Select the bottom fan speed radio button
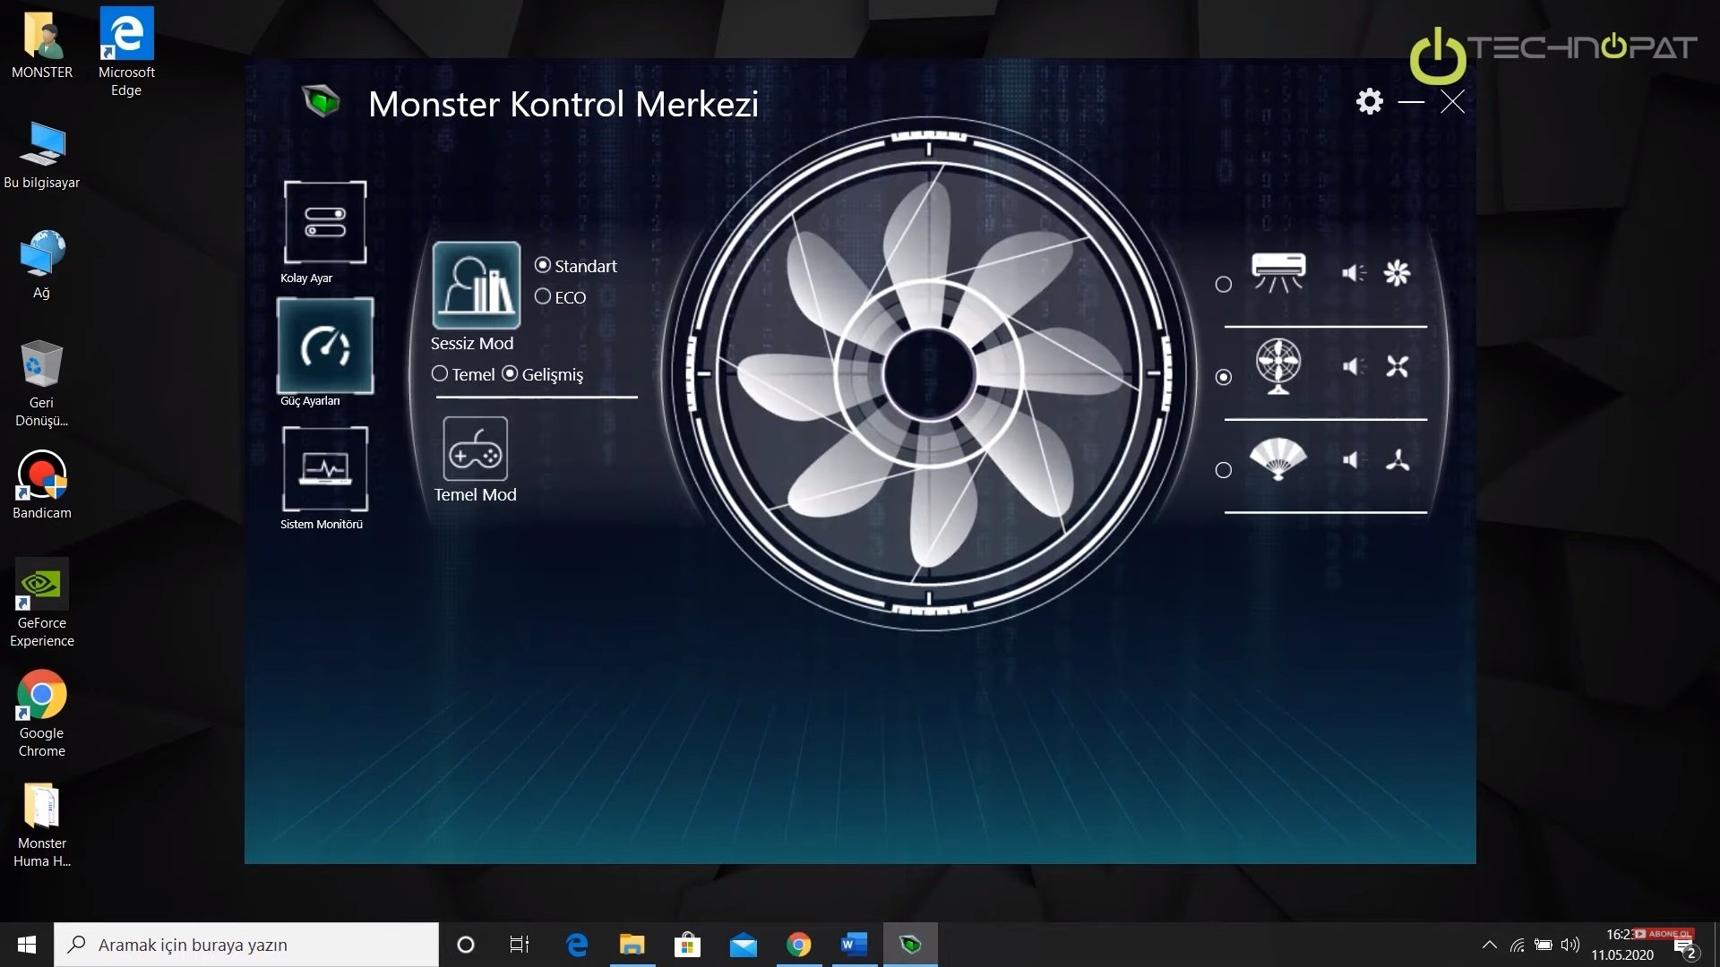 [1223, 470]
